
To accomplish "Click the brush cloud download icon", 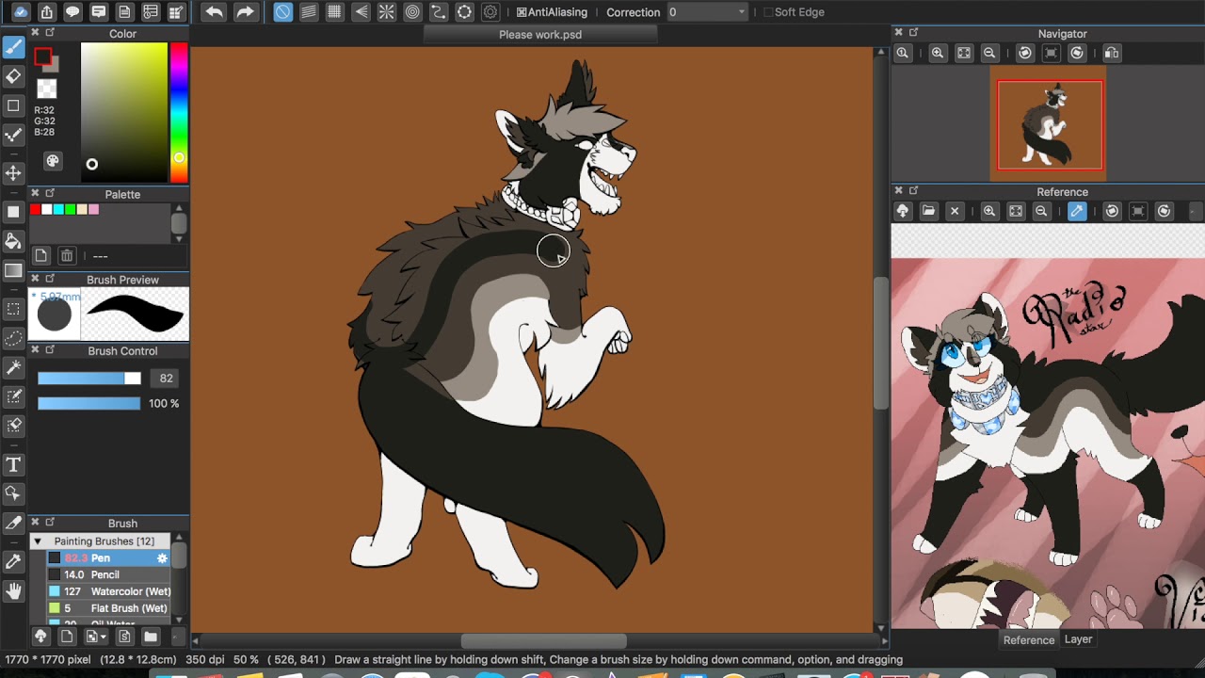I will 40,637.
